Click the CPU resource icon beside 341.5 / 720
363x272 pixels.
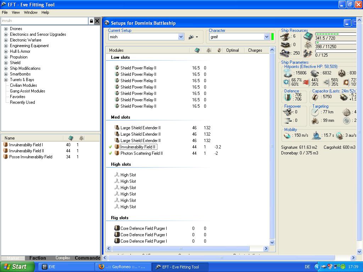308,36
